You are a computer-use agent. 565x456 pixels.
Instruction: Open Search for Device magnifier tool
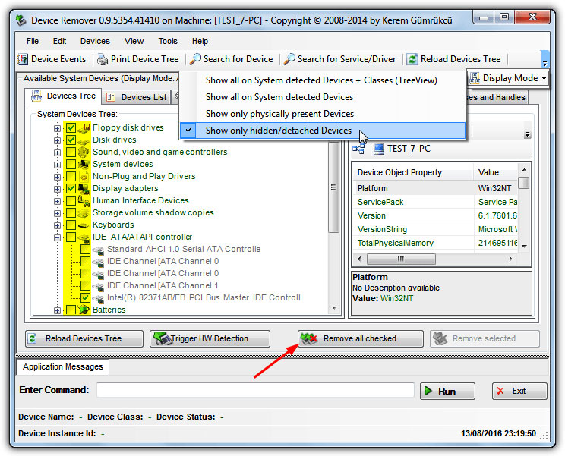pyautogui.click(x=196, y=59)
